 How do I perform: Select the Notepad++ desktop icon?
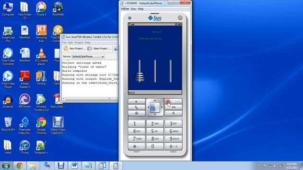pyautogui.click(x=41, y=147)
